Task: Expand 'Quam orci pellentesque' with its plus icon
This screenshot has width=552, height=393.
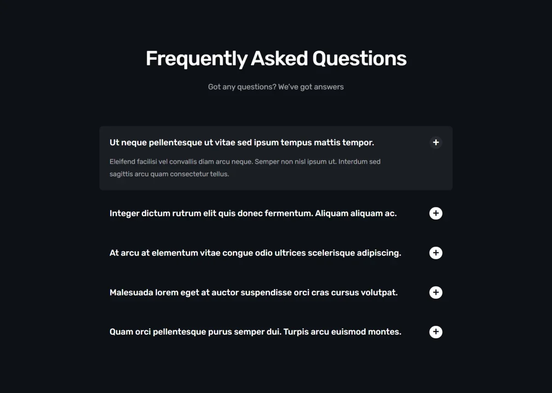Action: click(436, 332)
